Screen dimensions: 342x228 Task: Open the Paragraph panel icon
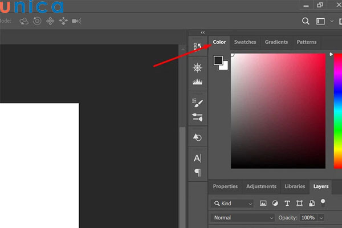pyautogui.click(x=197, y=172)
